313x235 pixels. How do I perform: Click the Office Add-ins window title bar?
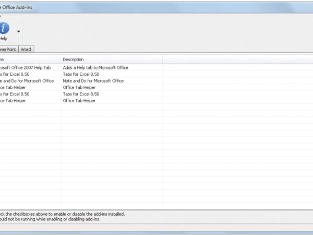[156, 6]
